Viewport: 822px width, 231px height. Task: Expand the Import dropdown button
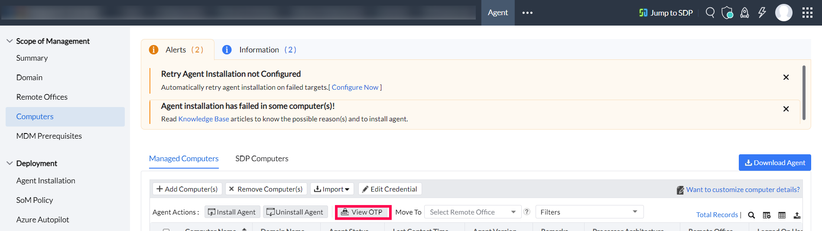(x=332, y=189)
